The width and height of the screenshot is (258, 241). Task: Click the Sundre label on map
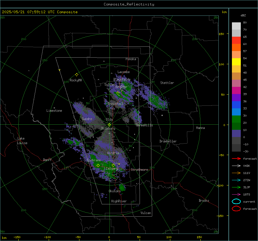(x=87, y=119)
